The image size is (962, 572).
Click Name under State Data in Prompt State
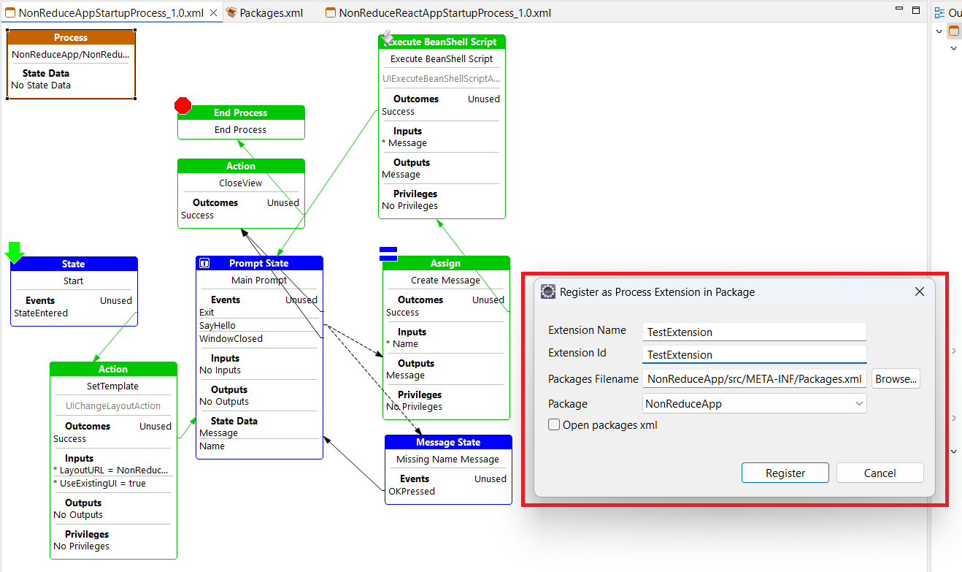tap(212, 446)
